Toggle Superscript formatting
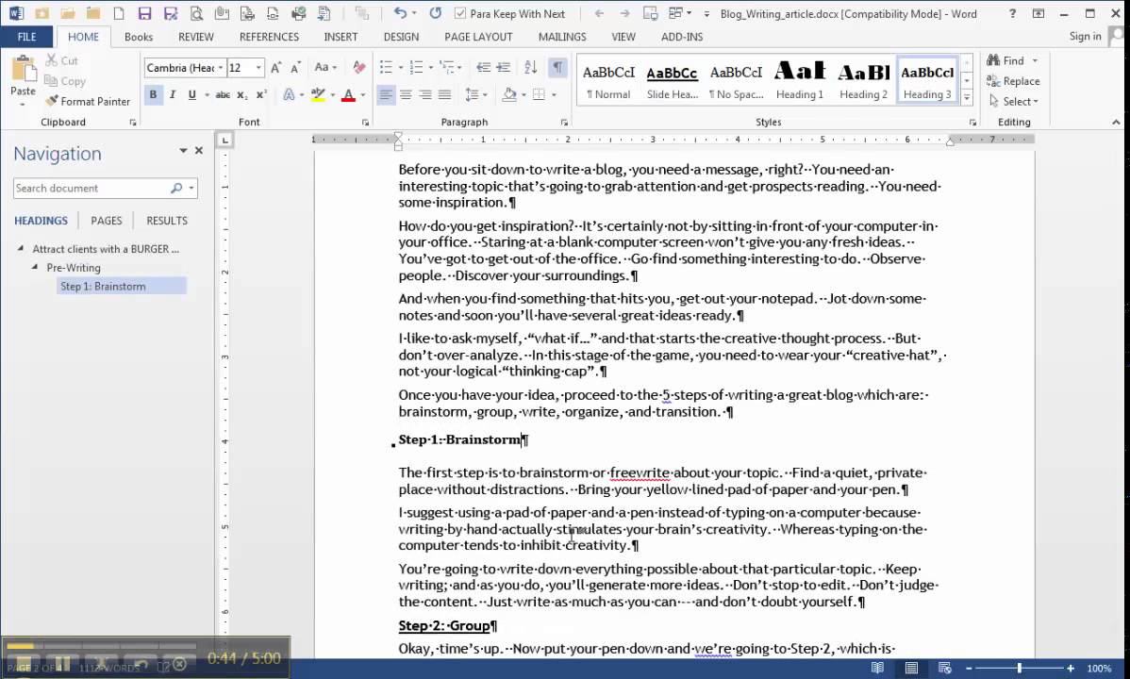The image size is (1130, 679). pyautogui.click(x=261, y=94)
